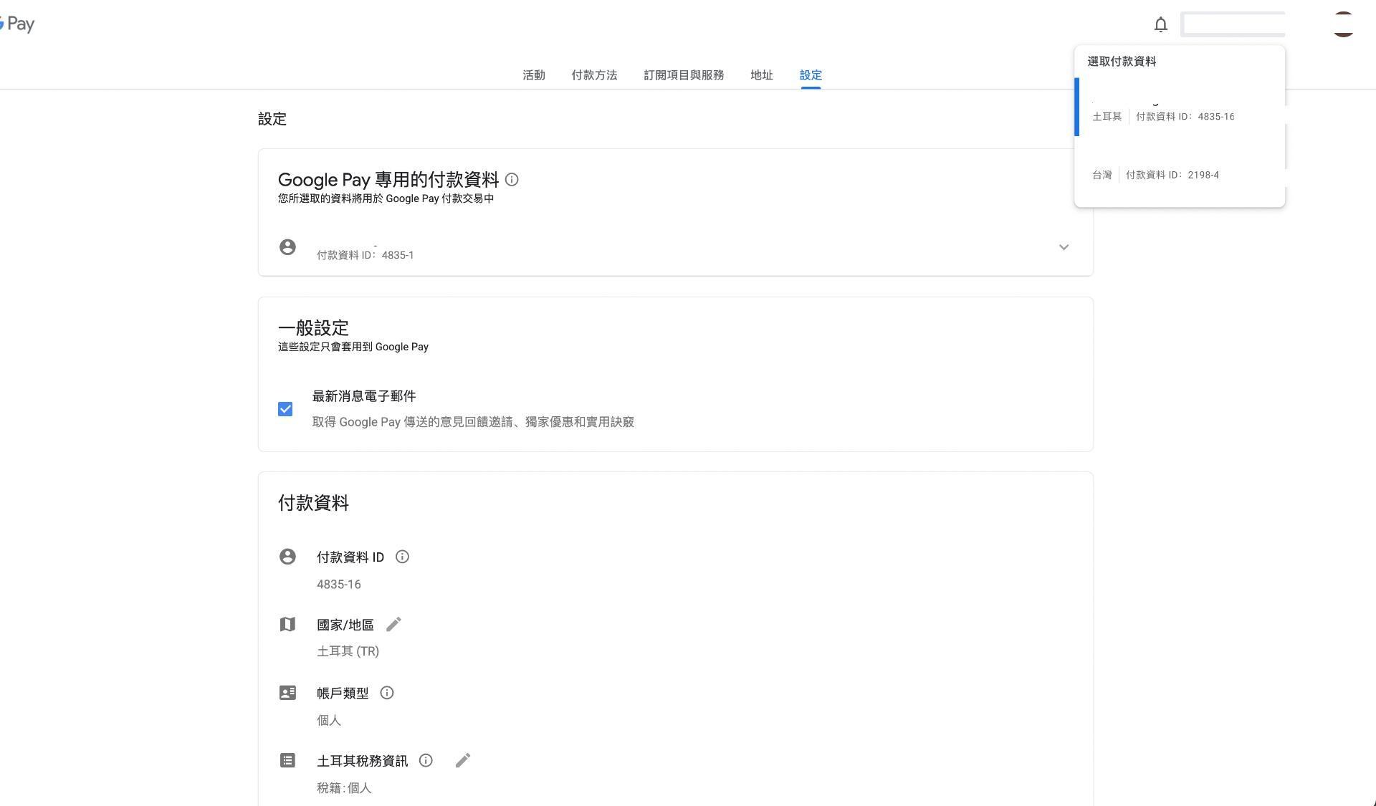This screenshot has height=806, width=1376.
Task: Click the account profile icon in 付款資料 section
Action: tap(287, 557)
